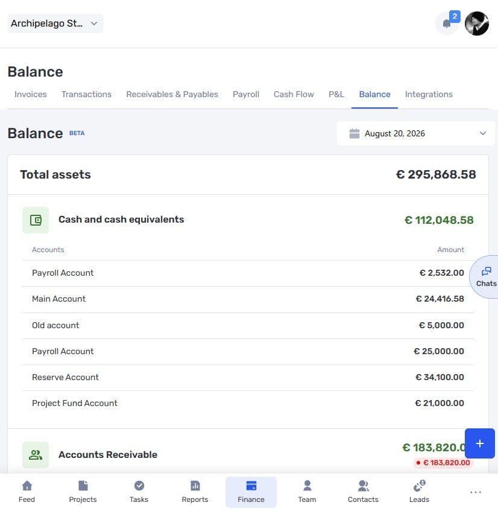Click the € 24,416.58 amount

(x=440, y=299)
